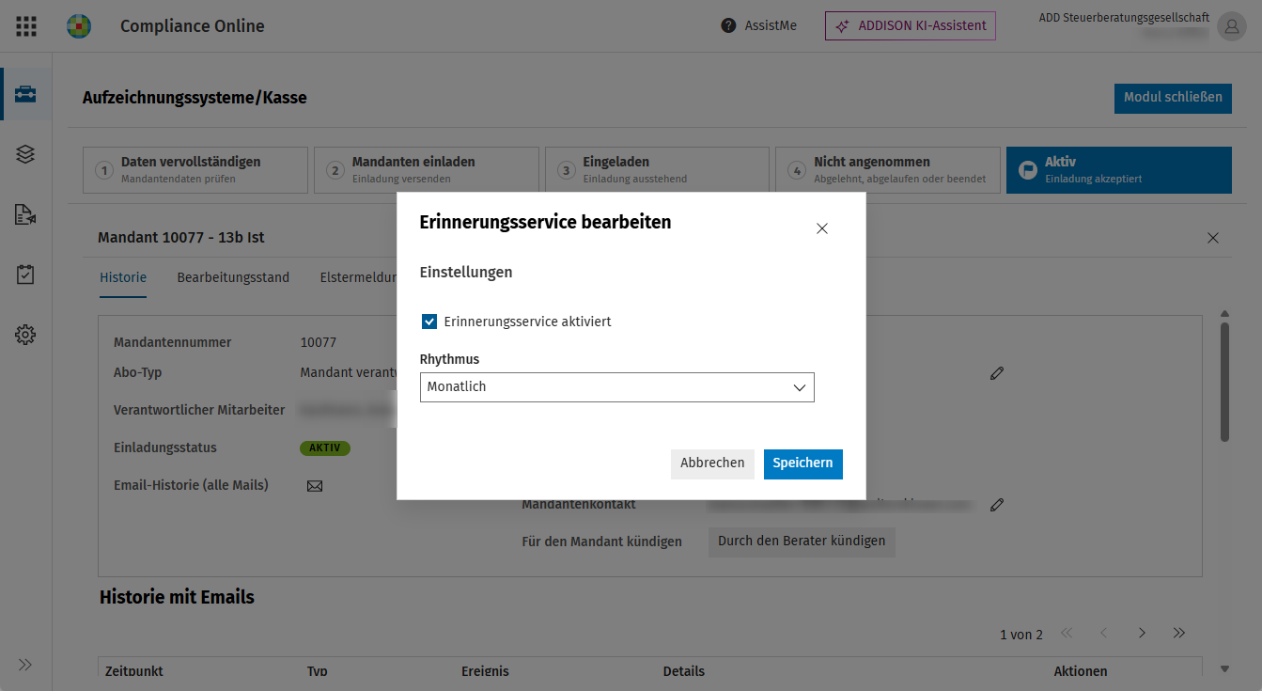This screenshot has width=1262, height=691.
Task: Click Abbrechen in the dialog
Action: click(x=712, y=463)
